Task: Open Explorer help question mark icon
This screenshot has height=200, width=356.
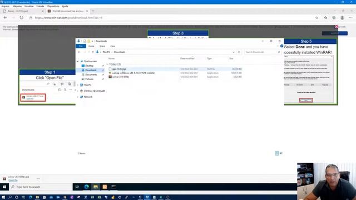Action: 281,46
